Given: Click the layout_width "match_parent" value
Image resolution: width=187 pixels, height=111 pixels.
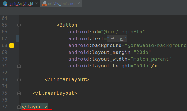Looking at the screenshot, I should pyautogui.click(x=151, y=59).
